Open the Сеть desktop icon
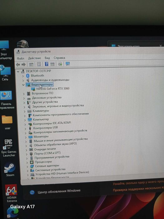This screenshot has height=219, width=164. coord(5,73)
